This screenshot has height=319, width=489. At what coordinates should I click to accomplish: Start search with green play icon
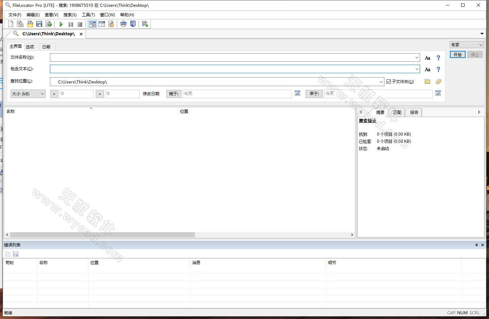click(61, 24)
